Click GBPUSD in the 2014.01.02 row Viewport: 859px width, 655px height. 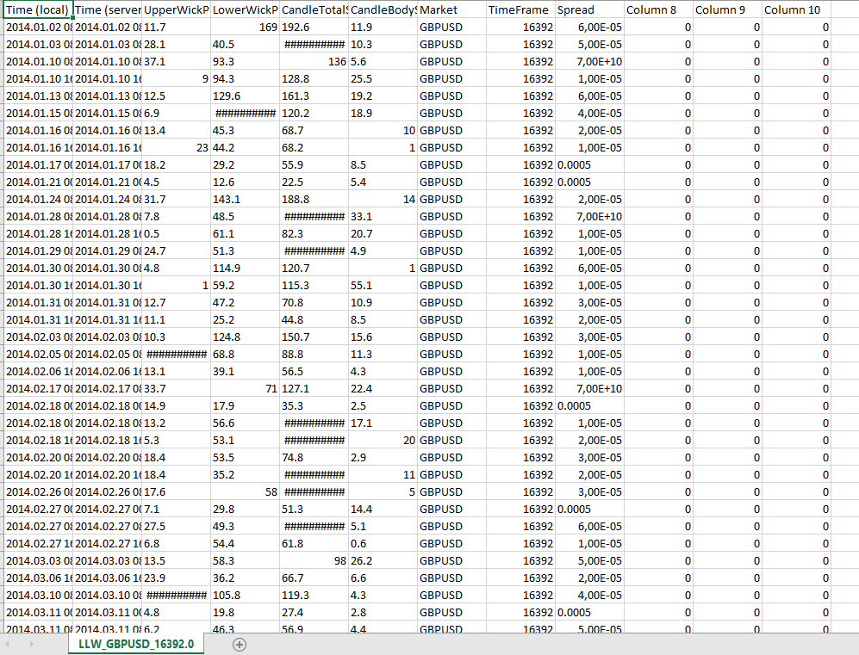coord(452,28)
